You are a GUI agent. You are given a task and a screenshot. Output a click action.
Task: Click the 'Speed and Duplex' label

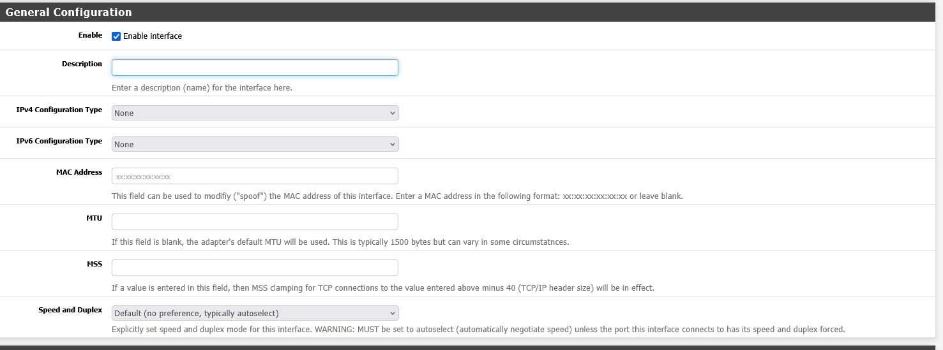70,310
